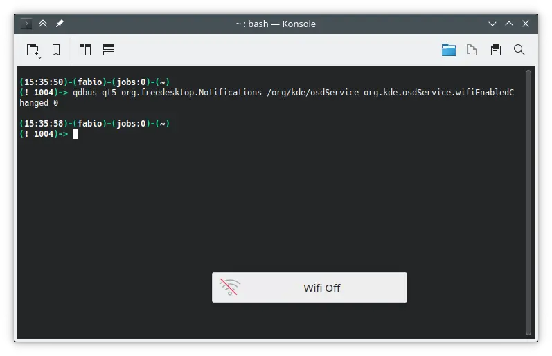Viewport: 552px width, 356px height.
Task: Minimize the Konsole window
Action: [492, 24]
